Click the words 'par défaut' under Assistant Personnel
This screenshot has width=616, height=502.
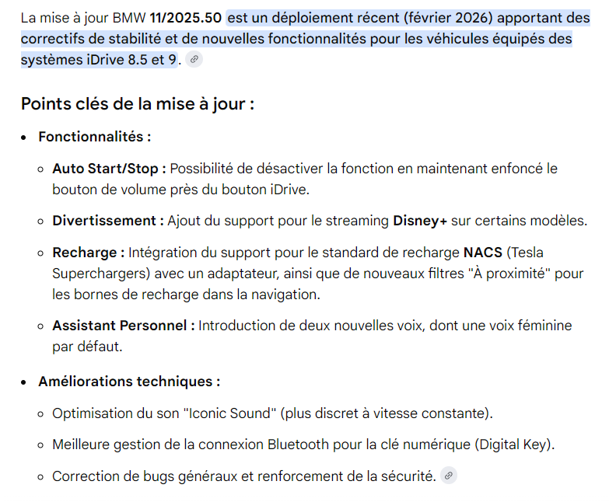point(87,347)
